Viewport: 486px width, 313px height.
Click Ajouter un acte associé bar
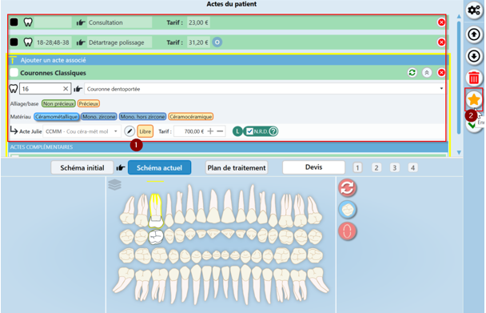tap(228, 60)
